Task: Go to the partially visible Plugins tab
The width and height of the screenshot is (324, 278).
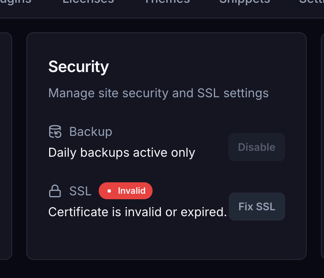Action: pos(15,2)
